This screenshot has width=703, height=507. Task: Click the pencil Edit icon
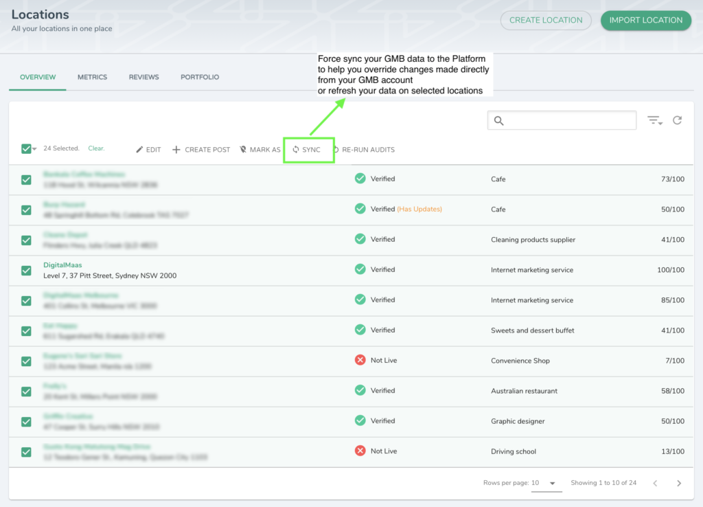[139, 149]
